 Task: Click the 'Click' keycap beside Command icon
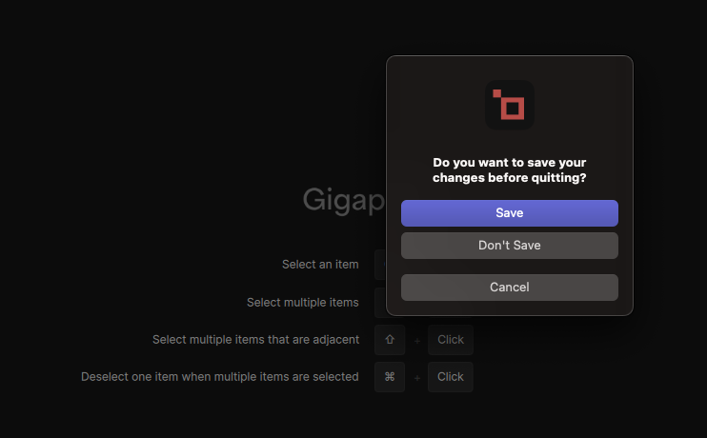tap(451, 377)
